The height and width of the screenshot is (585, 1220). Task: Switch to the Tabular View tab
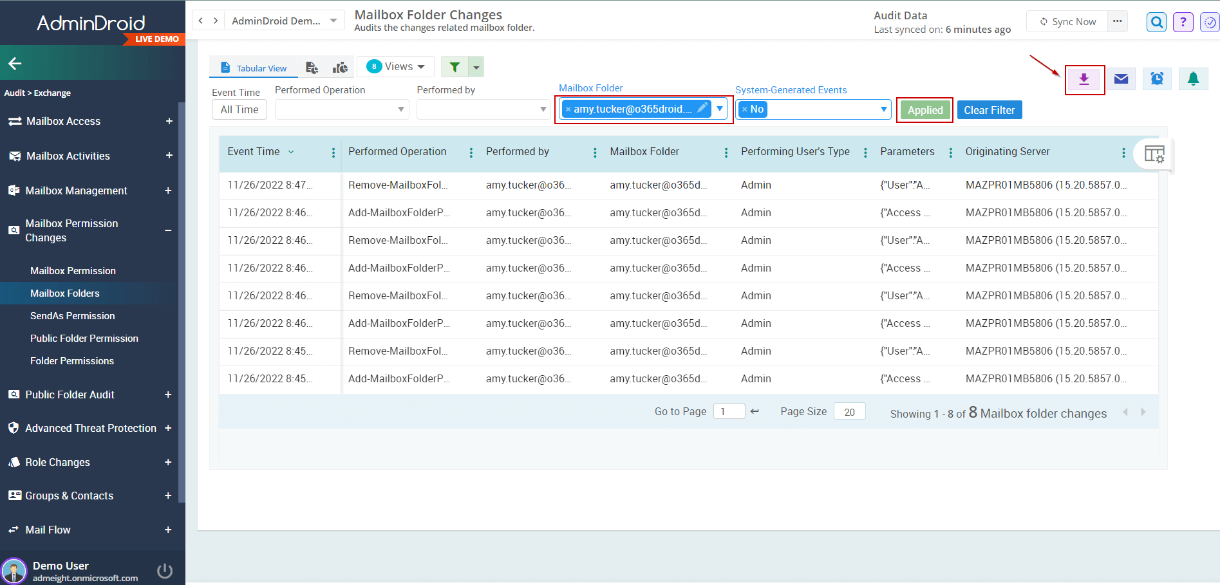[x=254, y=66]
